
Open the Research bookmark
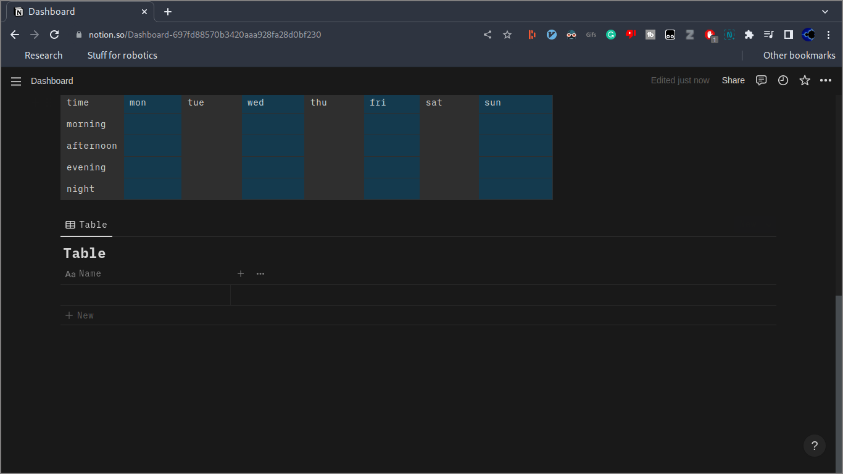click(43, 56)
